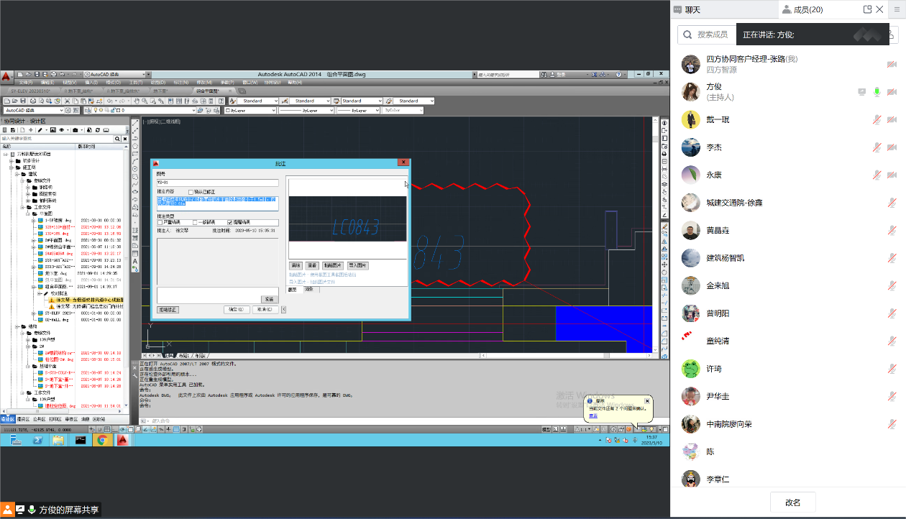Click the member search field 搜索成员
906x519 pixels.
[707, 35]
